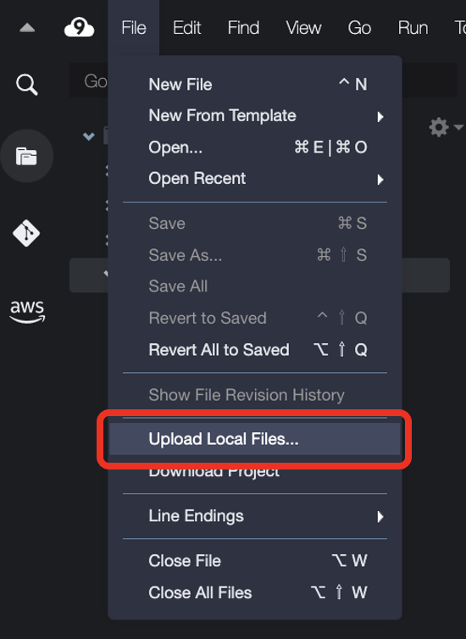Click the Cloud9 logo icon
This screenshot has height=639, width=466.
point(79,28)
